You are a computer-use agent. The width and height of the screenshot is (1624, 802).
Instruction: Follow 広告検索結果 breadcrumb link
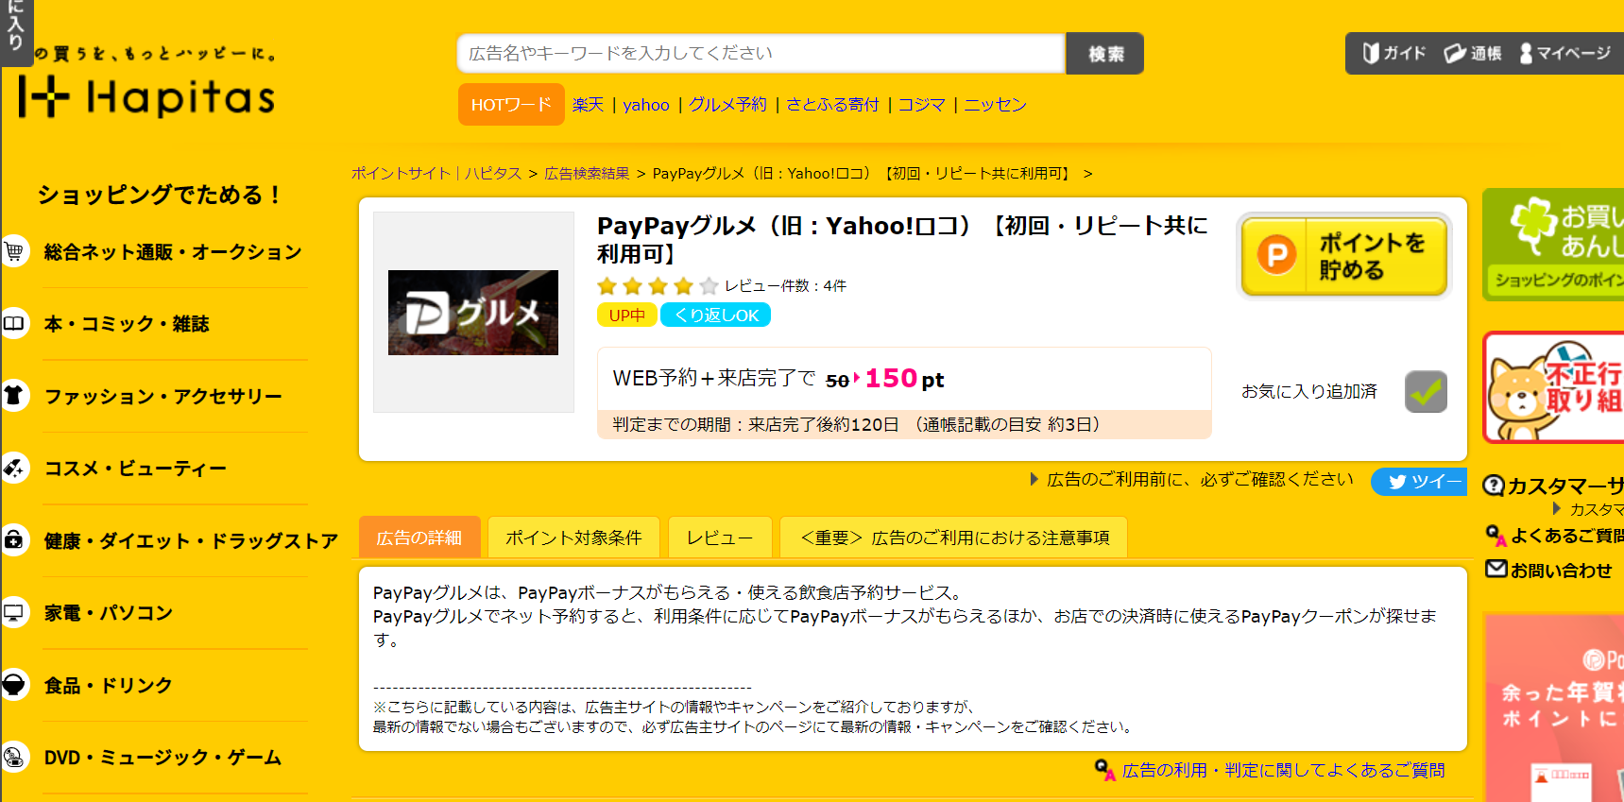587,173
